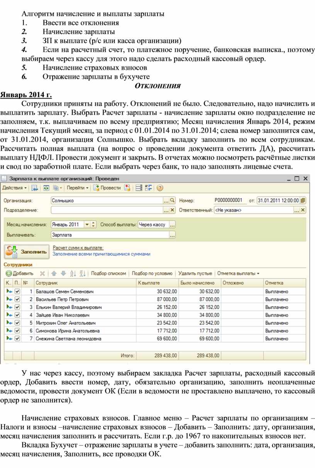315x468 pixels.
Task: Click the 87 000,00 К выплате cell
Action: pyautogui.click(x=157, y=299)
